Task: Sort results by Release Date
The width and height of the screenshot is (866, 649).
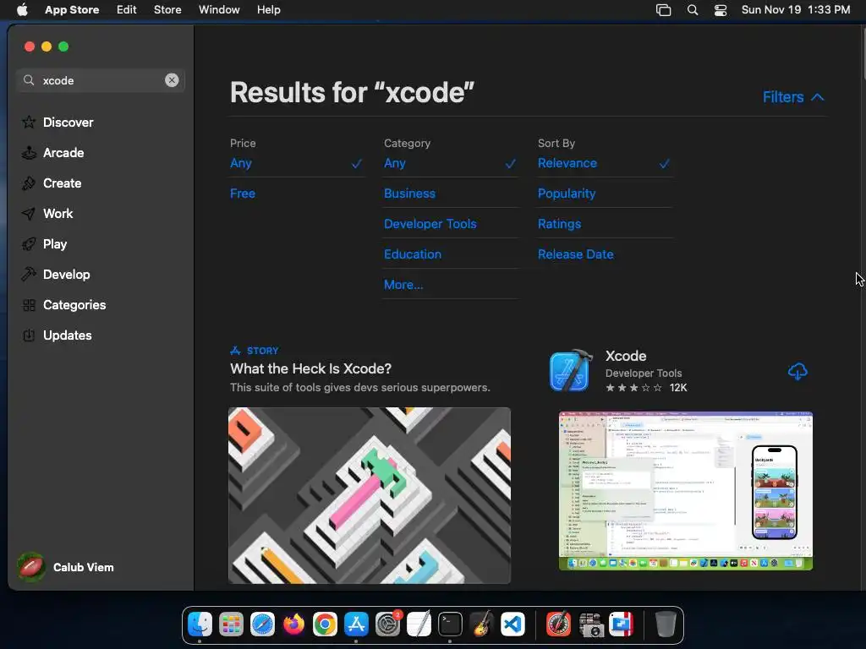Action: pos(575,254)
